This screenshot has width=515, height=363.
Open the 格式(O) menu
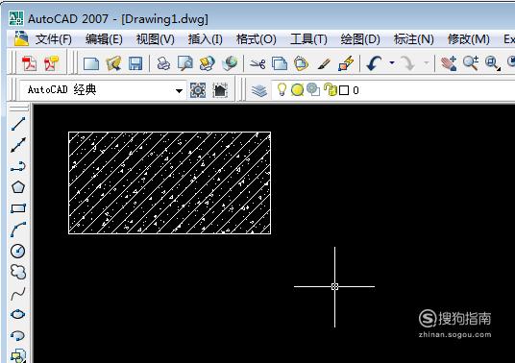257,39
